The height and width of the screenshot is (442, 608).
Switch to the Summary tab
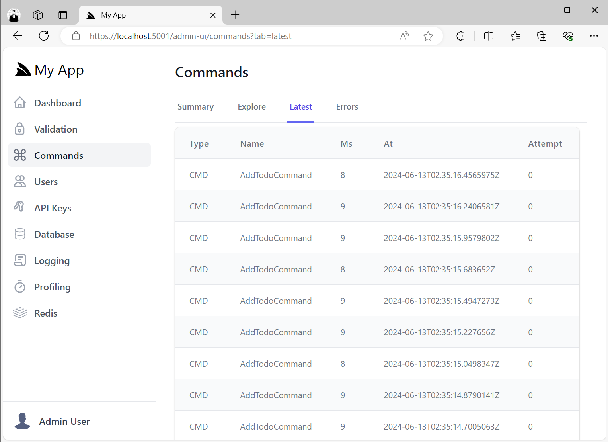click(x=195, y=107)
